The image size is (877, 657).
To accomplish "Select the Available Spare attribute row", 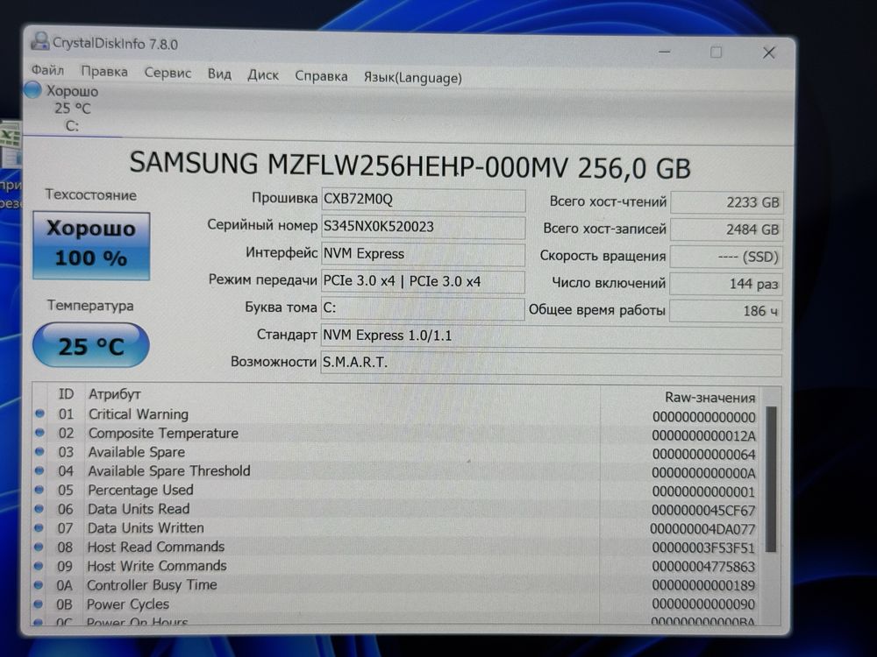I will 396,453.
